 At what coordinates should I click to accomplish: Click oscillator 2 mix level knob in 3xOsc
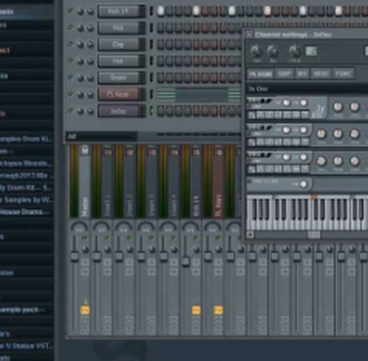coord(321,134)
